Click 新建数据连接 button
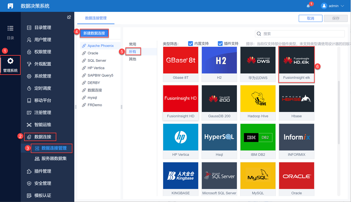The width and height of the screenshot is (351, 202). click(x=94, y=33)
